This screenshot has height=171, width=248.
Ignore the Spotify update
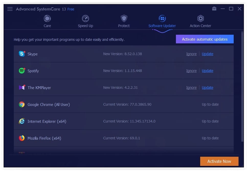point(191,71)
